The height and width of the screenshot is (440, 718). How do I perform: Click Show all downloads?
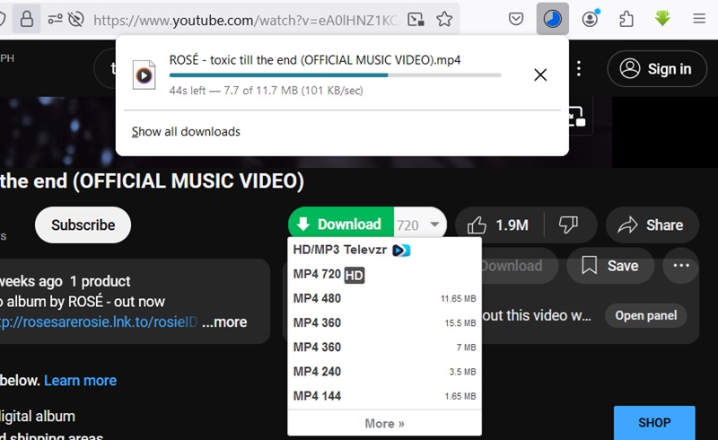[x=186, y=132]
